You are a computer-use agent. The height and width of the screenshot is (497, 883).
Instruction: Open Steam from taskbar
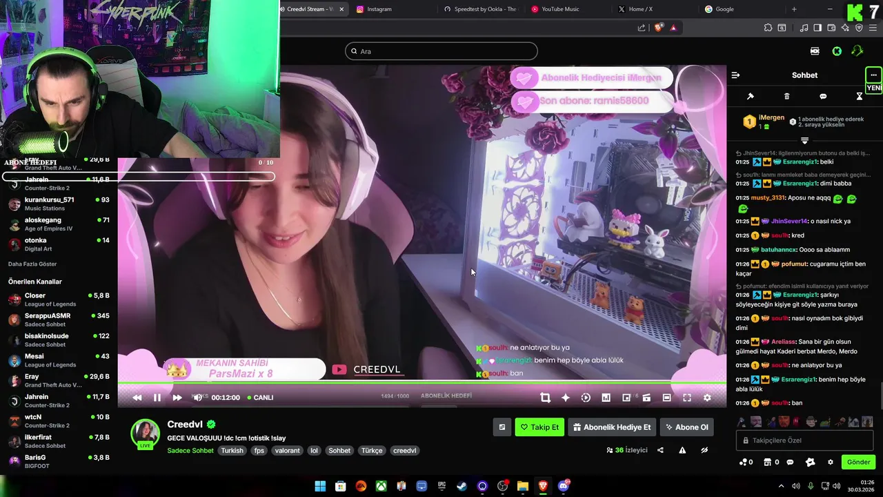[x=462, y=486]
